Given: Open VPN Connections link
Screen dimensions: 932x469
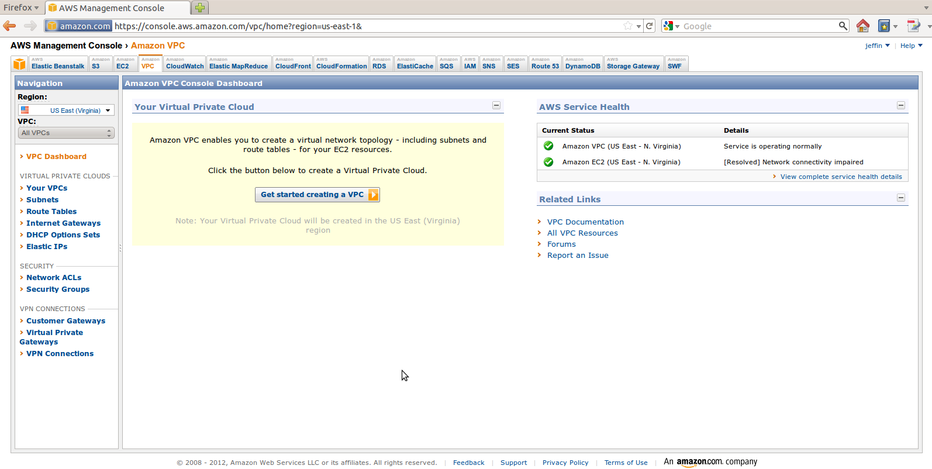Looking at the screenshot, I should point(60,354).
